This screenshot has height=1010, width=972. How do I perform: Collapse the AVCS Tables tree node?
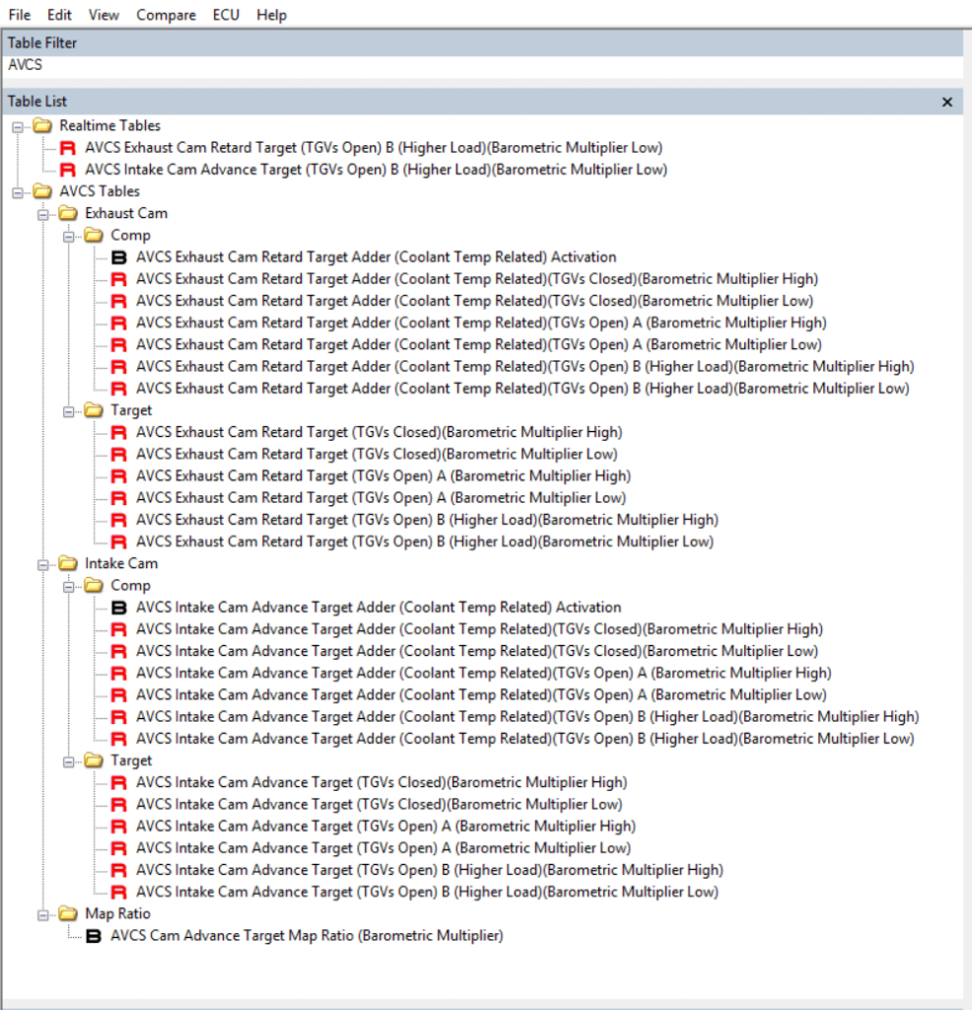pyautogui.click(x=18, y=192)
